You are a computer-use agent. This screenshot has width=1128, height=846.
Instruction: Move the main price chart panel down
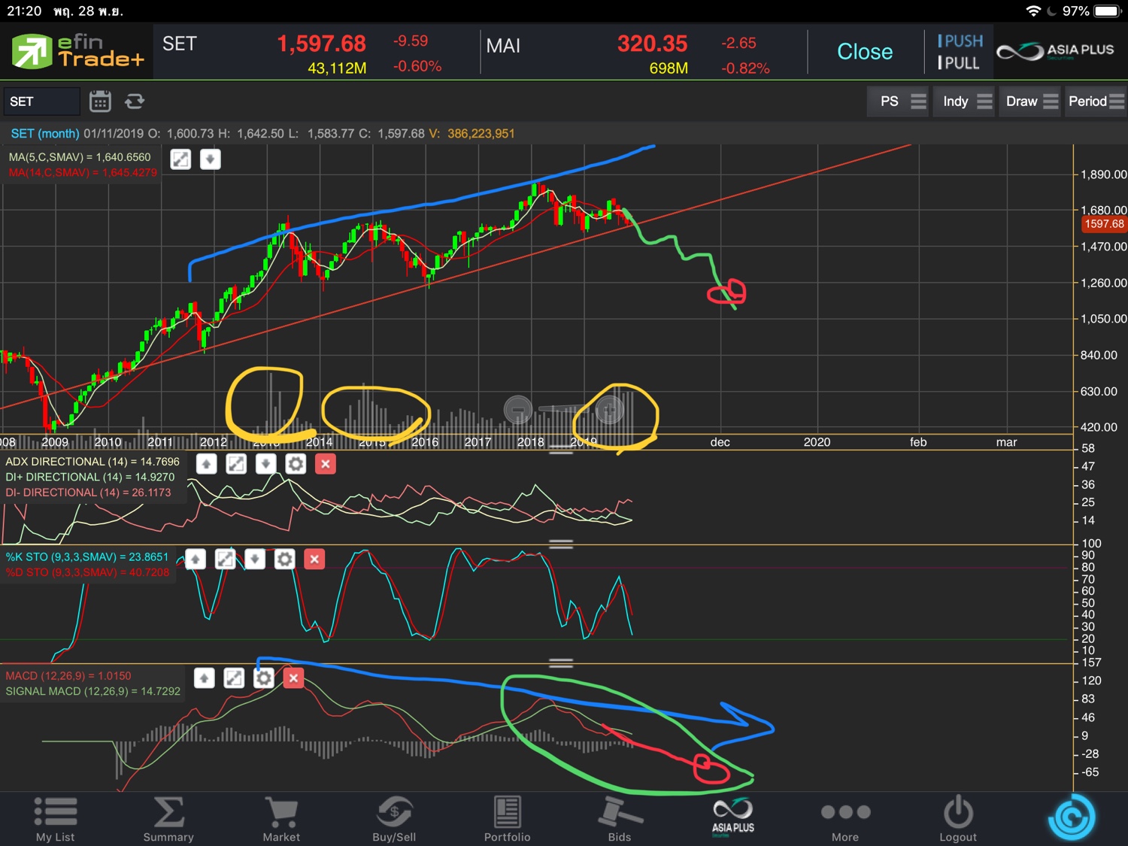[x=211, y=159]
